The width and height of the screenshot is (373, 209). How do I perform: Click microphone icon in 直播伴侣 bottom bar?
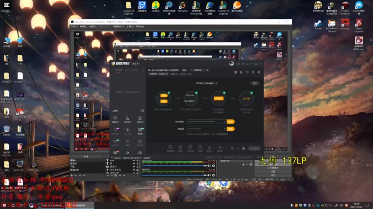[x=209, y=148]
